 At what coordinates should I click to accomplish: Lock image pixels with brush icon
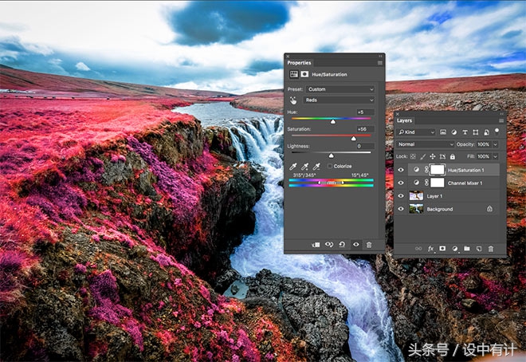tap(422, 156)
